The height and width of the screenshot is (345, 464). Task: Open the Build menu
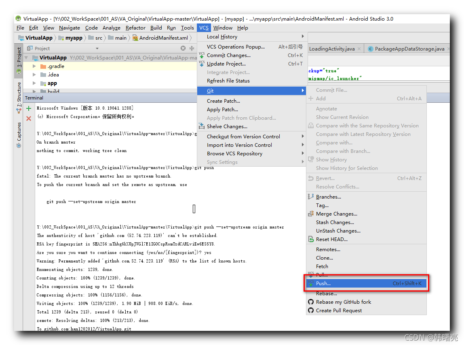tap(156, 28)
